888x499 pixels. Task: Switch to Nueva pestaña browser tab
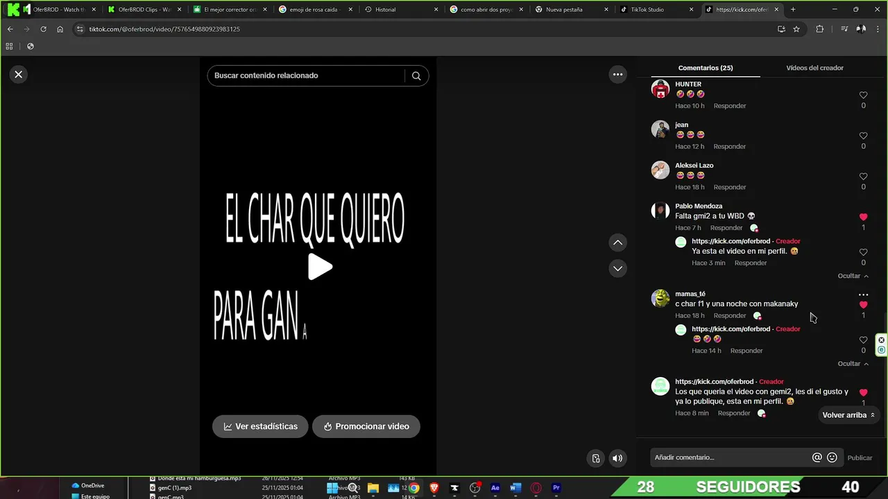571,10
